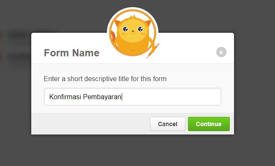Dismiss the dialog using Cancel
This screenshot has height=166, width=275.
tap(167, 124)
